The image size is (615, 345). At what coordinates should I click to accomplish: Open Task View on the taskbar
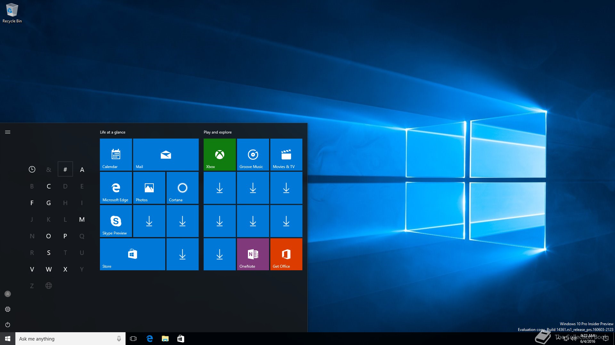pyautogui.click(x=133, y=339)
